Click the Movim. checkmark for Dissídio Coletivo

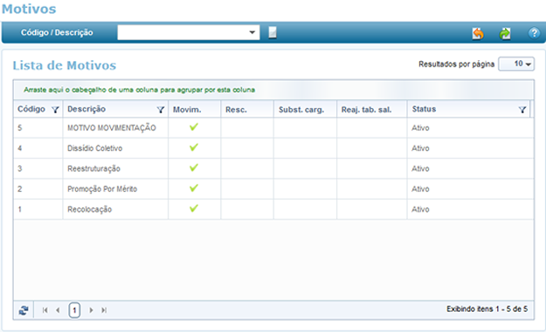click(194, 147)
